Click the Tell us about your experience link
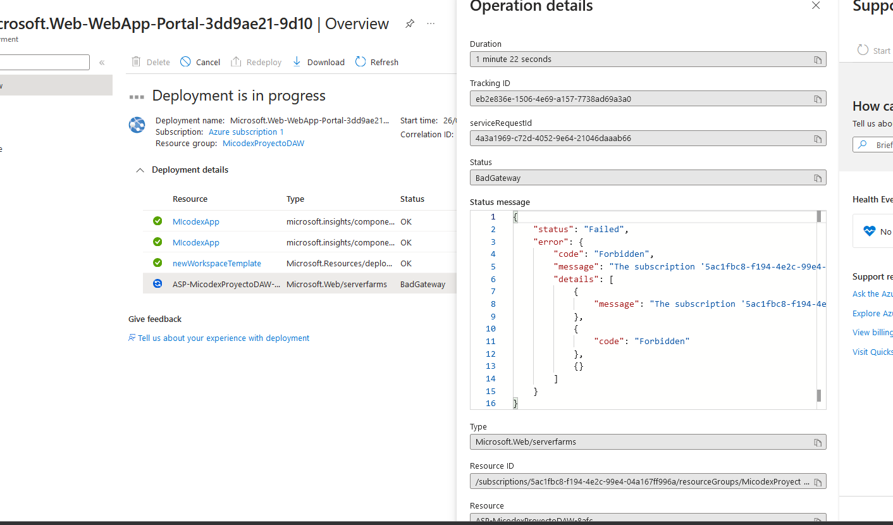 point(223,338)
